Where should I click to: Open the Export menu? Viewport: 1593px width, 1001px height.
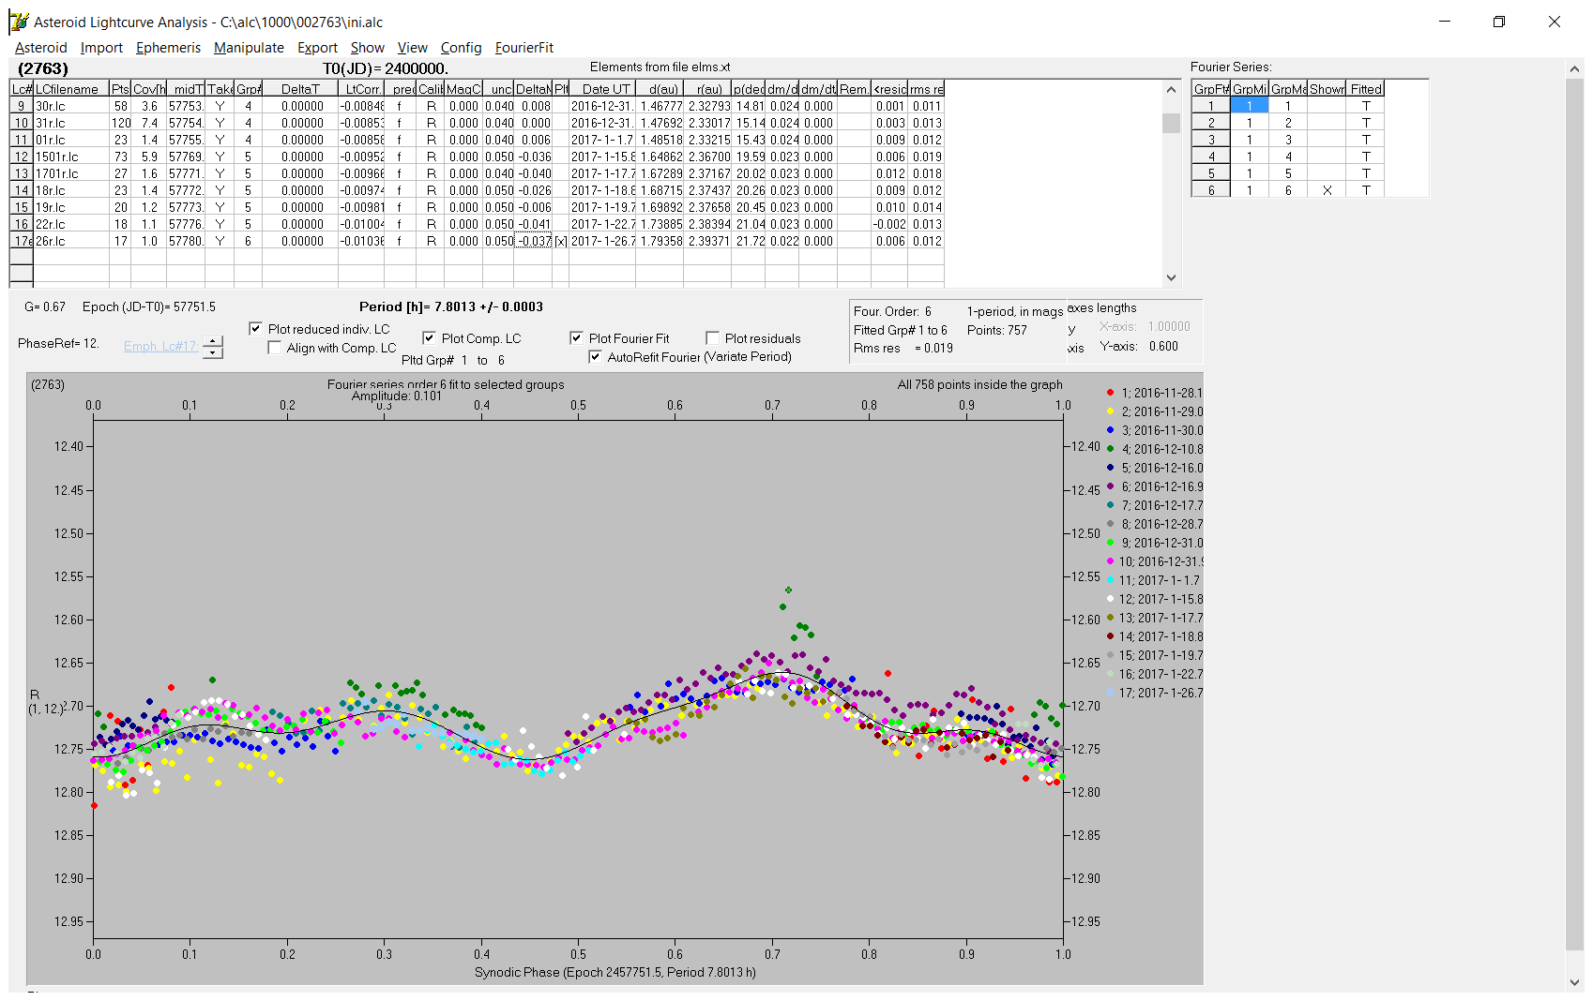[317, 48]
